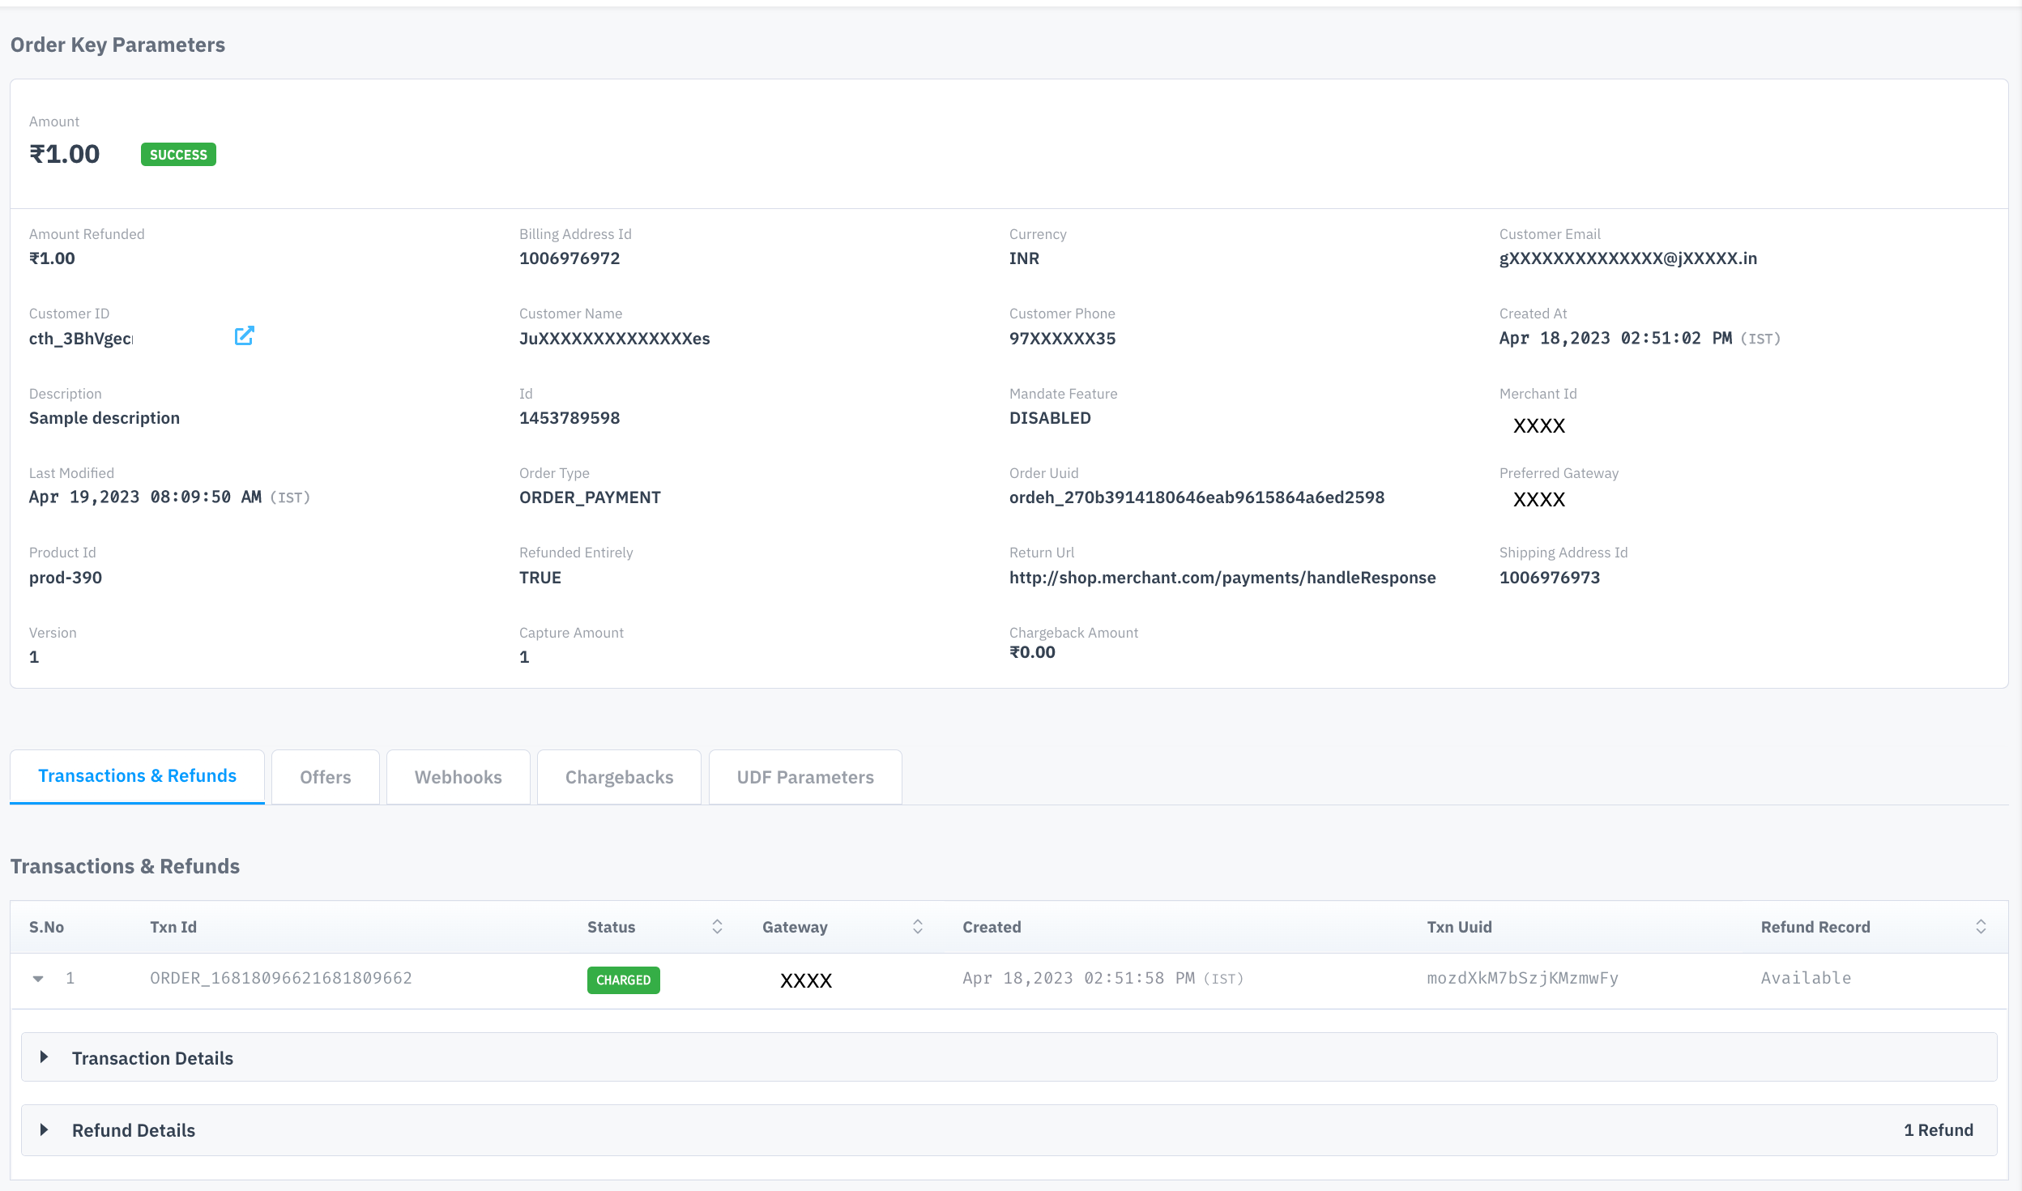Click the ORDER_16818096621681809662 transaction id
The width and height of the screenshot is (2022, 1191).
pos(280,978)
